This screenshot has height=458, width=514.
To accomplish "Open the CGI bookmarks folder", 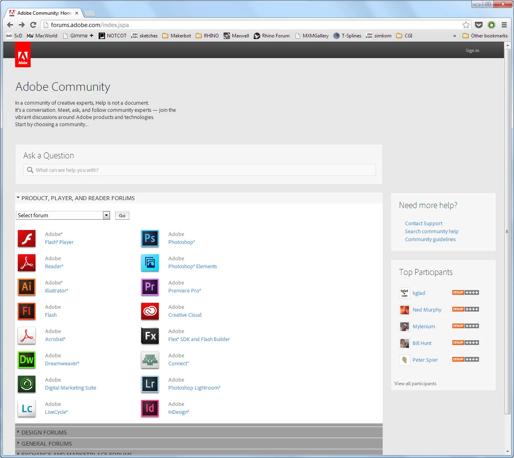I will point(404,36).
